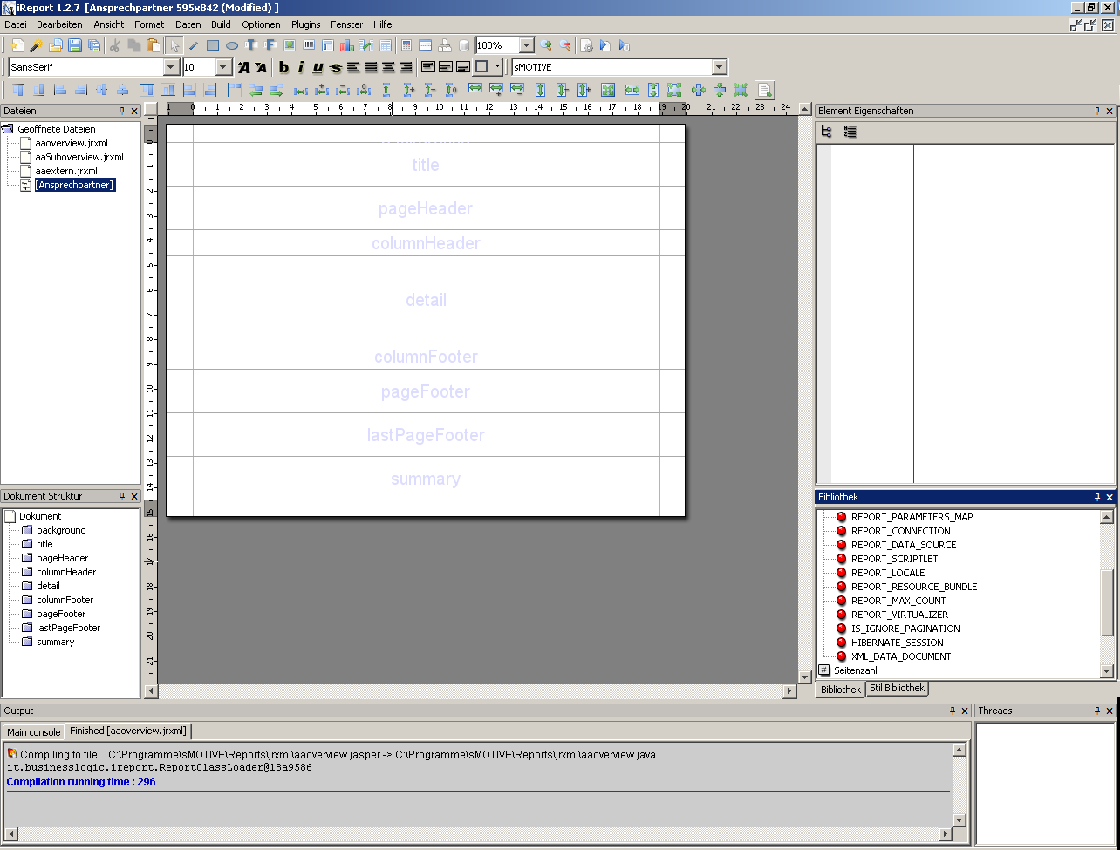Open the SansSerif font dropdown
The height and width of the screenshot is (850, 1120).
(x=171, y=67)
